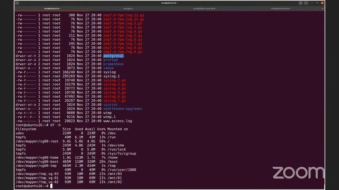Click the php7.0-fpm.log.9.gz file name
The width and height of the screenshot is (339, 190).
(123, 52)
